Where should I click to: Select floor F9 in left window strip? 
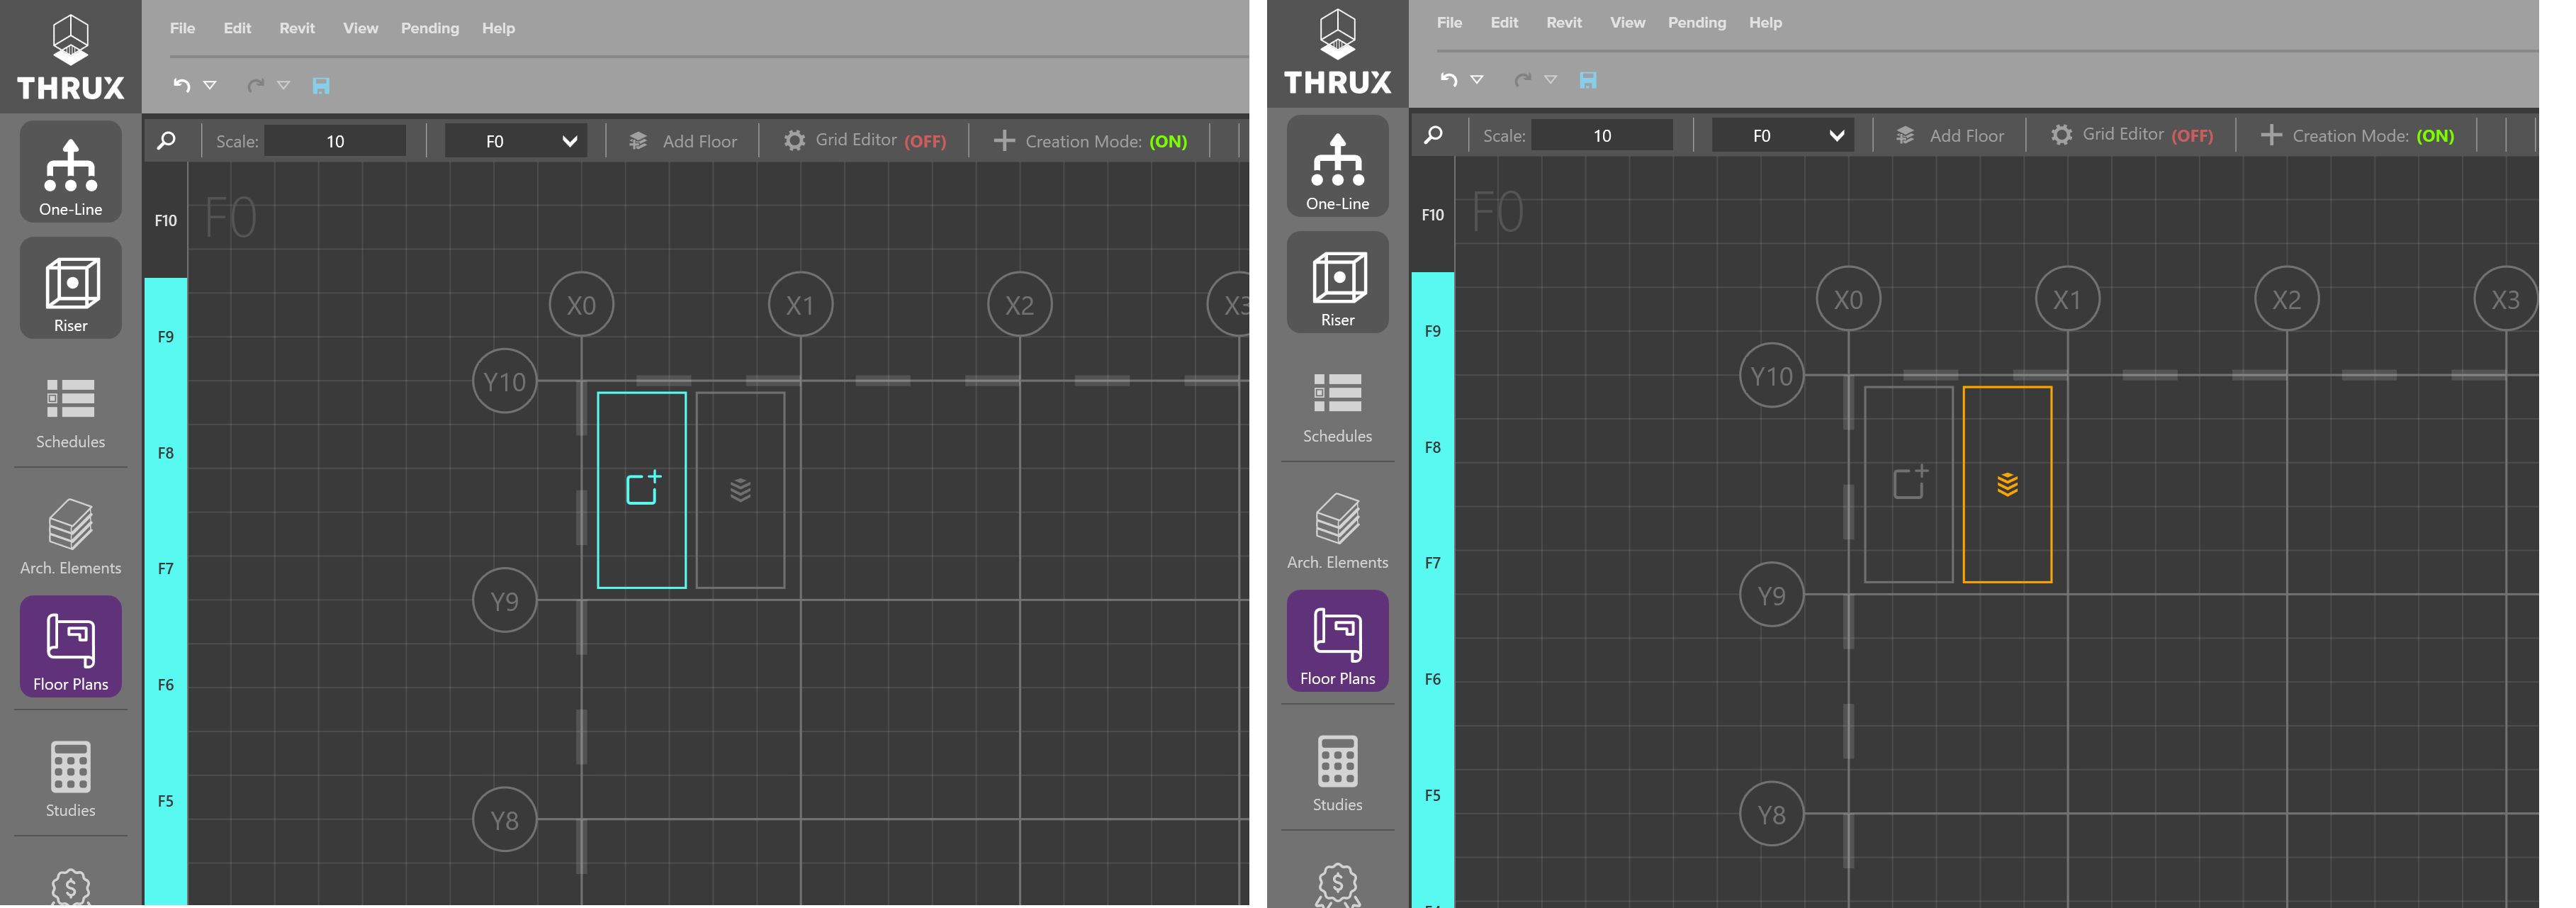(x=166, y=337)
